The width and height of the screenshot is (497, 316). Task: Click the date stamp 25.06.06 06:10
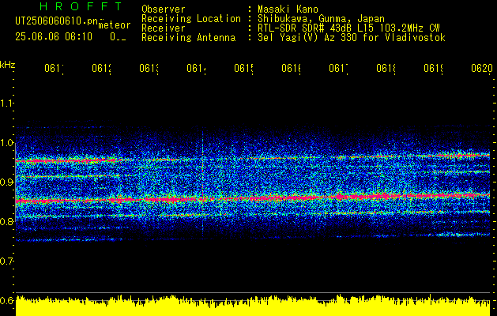(x=54, y=37)
